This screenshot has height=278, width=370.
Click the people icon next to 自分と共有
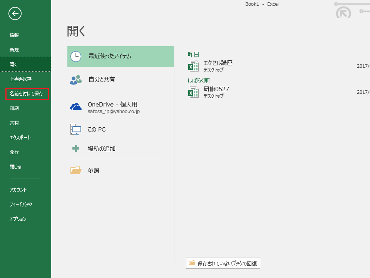(76, 80)
